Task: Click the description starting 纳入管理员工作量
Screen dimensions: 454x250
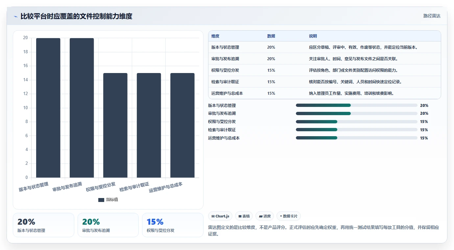Action: [x=352, y=93]
